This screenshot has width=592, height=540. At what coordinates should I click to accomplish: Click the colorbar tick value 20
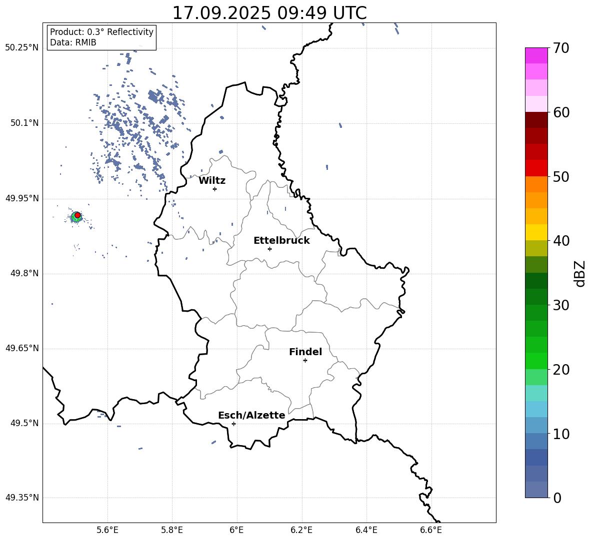point(561,370)
